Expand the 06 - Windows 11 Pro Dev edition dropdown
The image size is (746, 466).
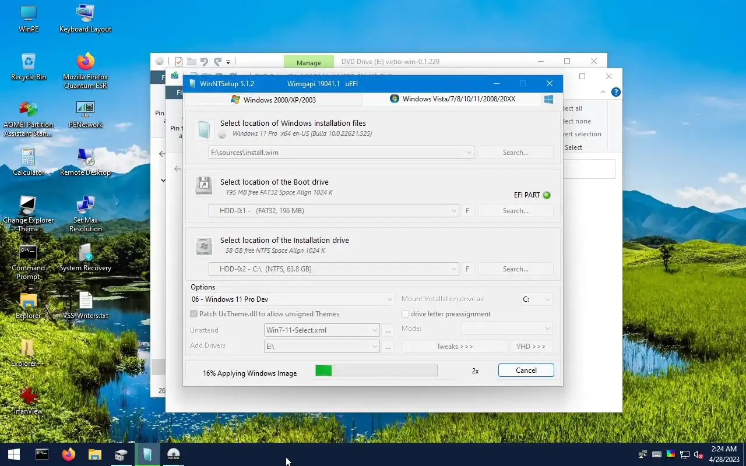(x=390, y=299)
